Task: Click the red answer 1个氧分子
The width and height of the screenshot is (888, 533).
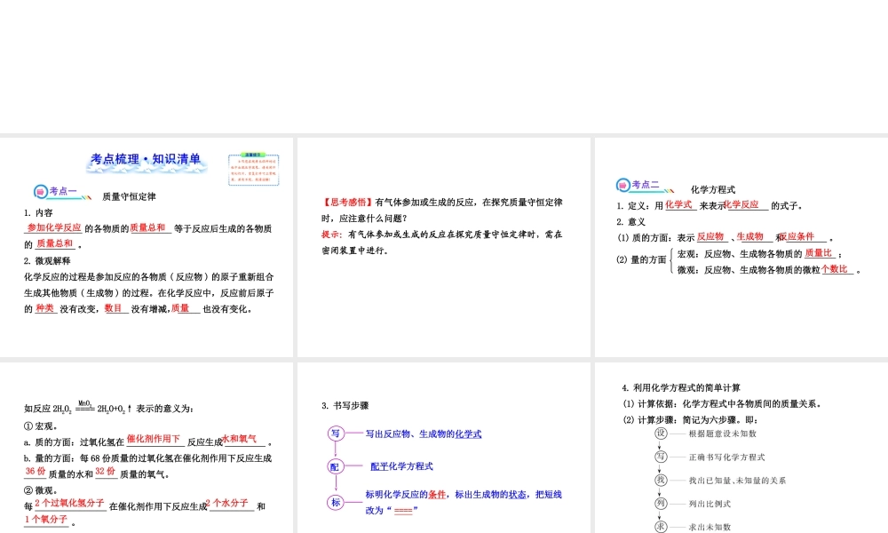Action: click(x=46, y=519)
